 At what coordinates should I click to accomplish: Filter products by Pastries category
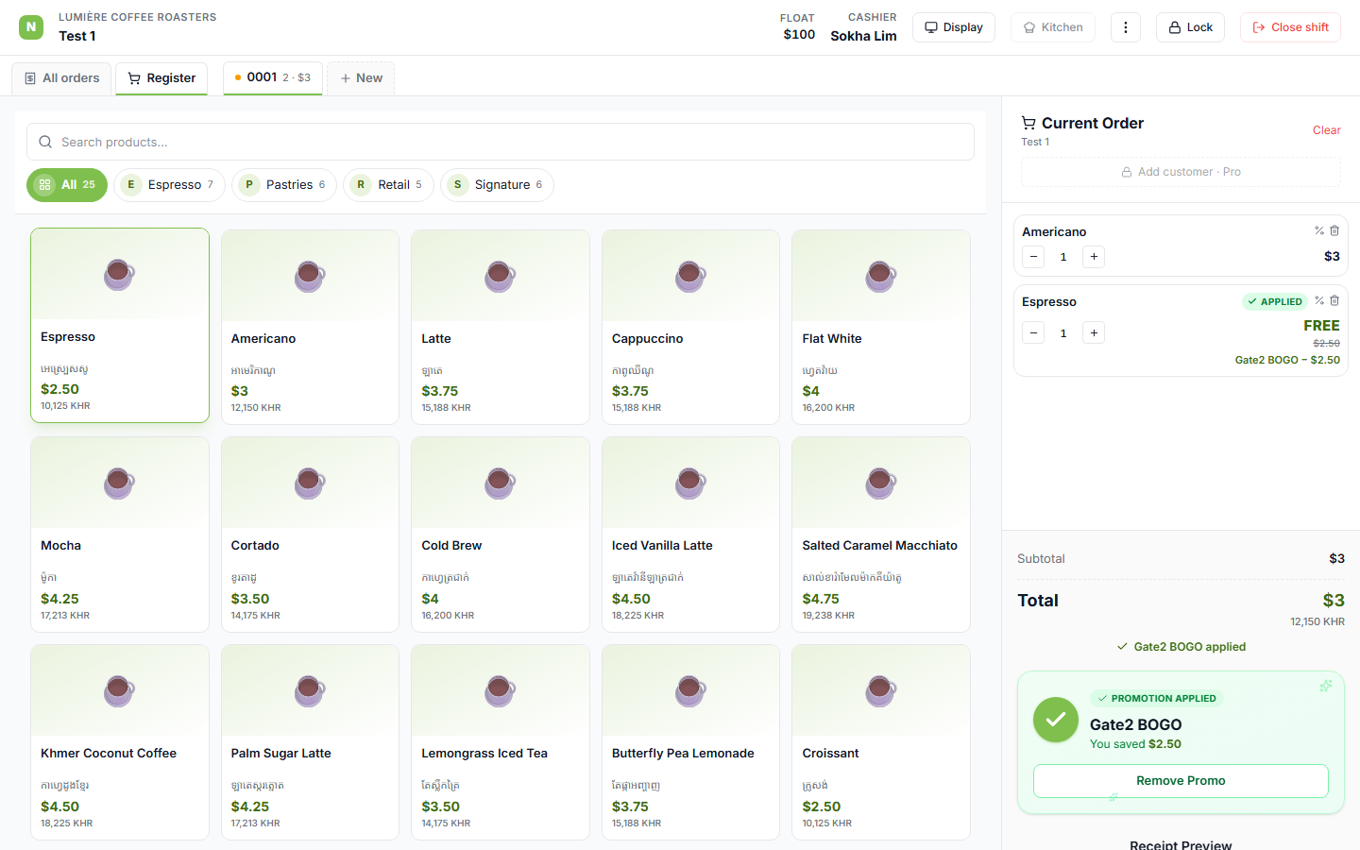(284, 185)
